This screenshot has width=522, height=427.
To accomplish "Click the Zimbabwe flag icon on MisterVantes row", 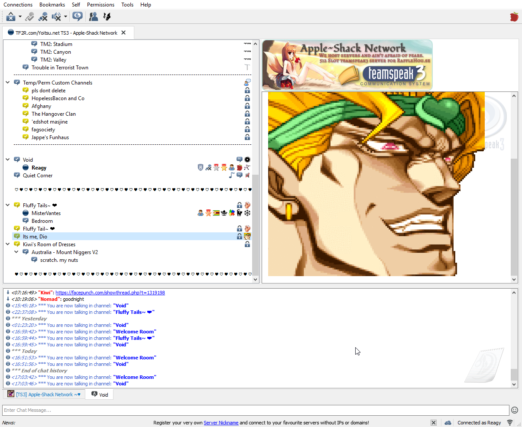I will click(x=216, y=213).
